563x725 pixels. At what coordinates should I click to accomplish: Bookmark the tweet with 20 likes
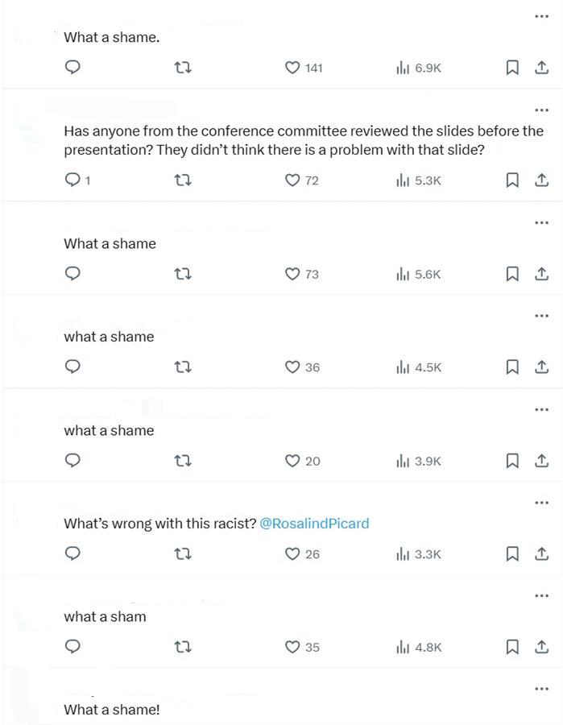click(512, 460)
